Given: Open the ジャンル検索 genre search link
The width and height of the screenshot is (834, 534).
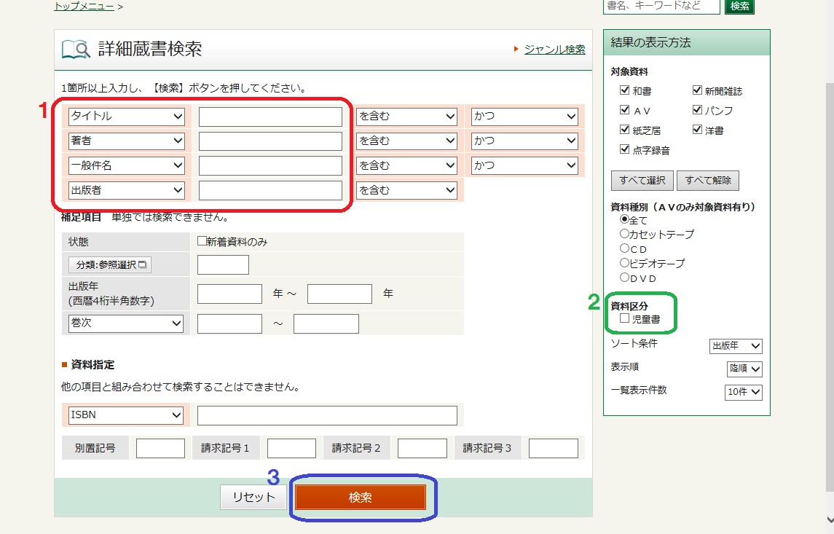Looking at the screenshot, I should (554, 50).
